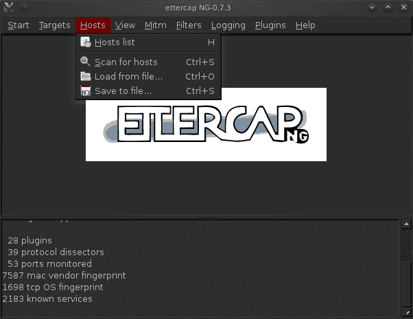Close the ettercap window

[x=403, y=8]
